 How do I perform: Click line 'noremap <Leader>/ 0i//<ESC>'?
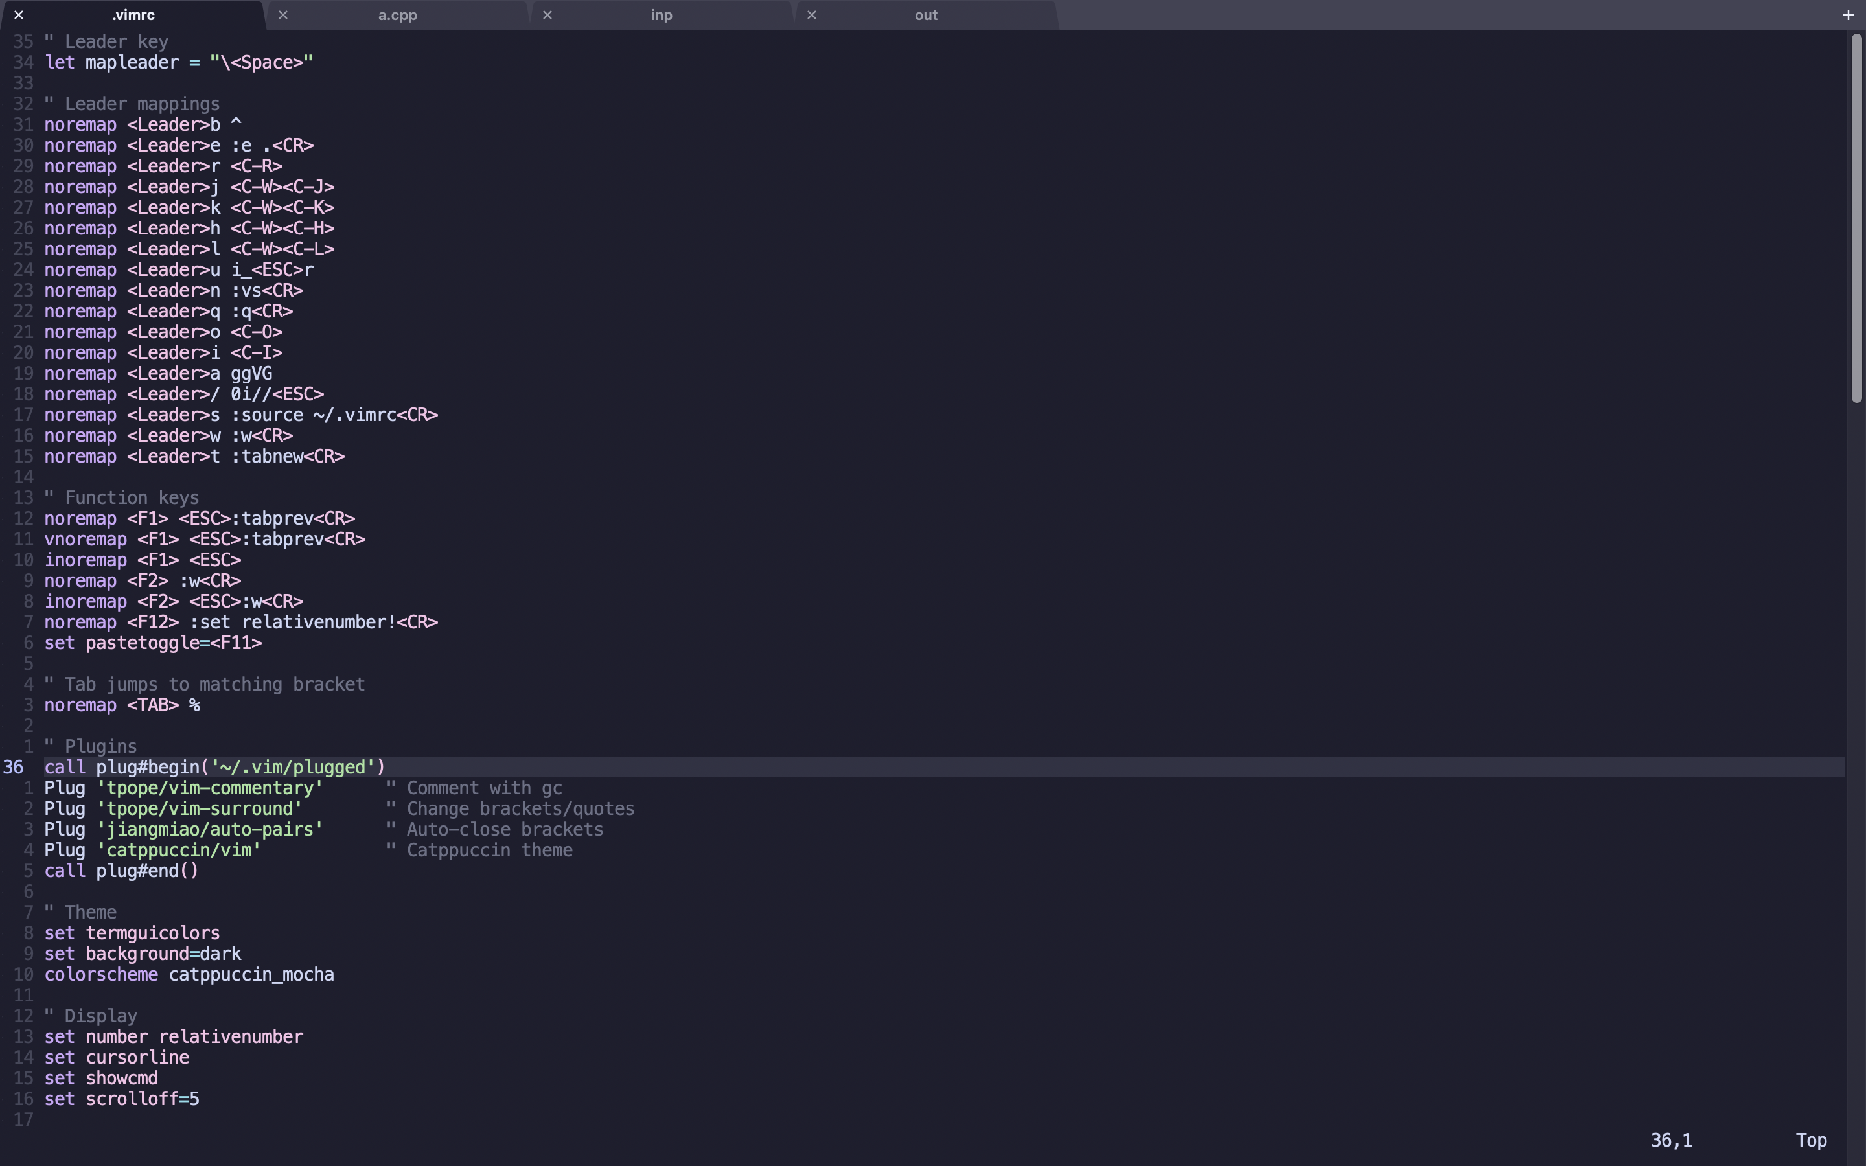click(x=184, y=395)
